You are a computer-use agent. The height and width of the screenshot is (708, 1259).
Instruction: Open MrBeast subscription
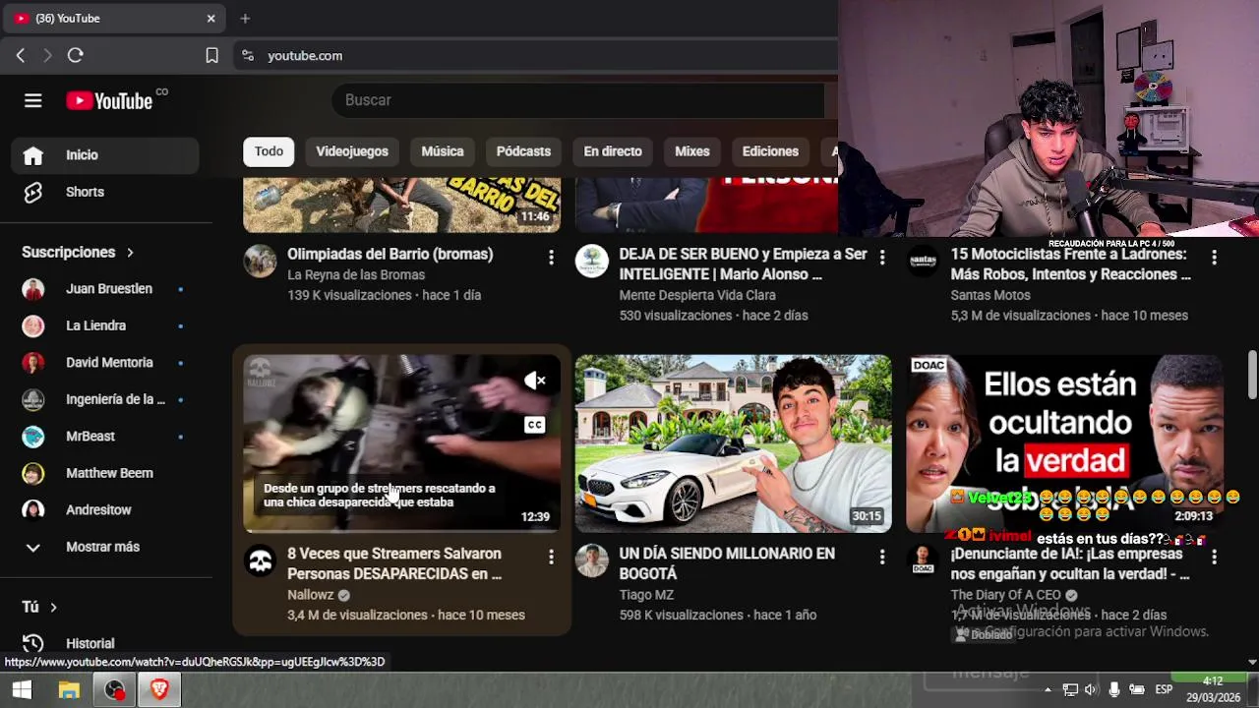[105, 437]
